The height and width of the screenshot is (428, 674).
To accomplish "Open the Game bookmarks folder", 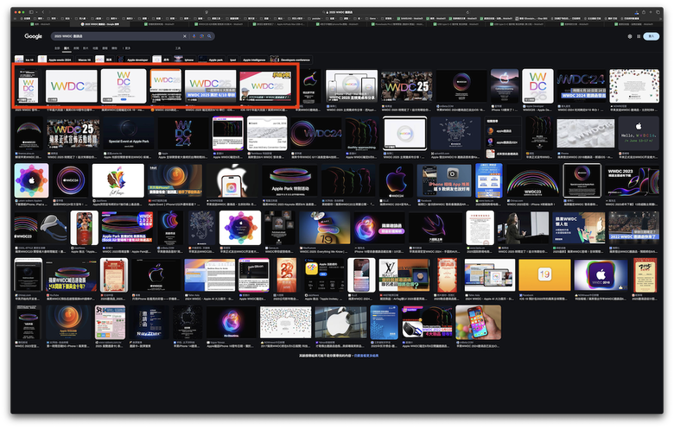I will coord(372,18).
